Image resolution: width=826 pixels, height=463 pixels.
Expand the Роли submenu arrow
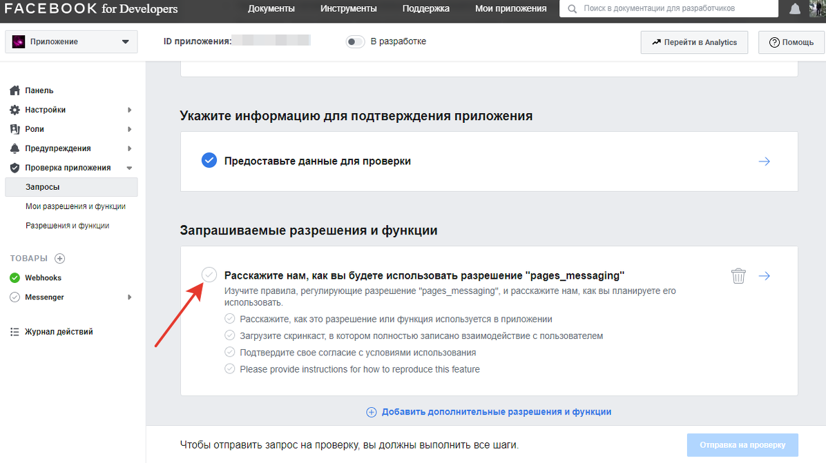point(130,129)
